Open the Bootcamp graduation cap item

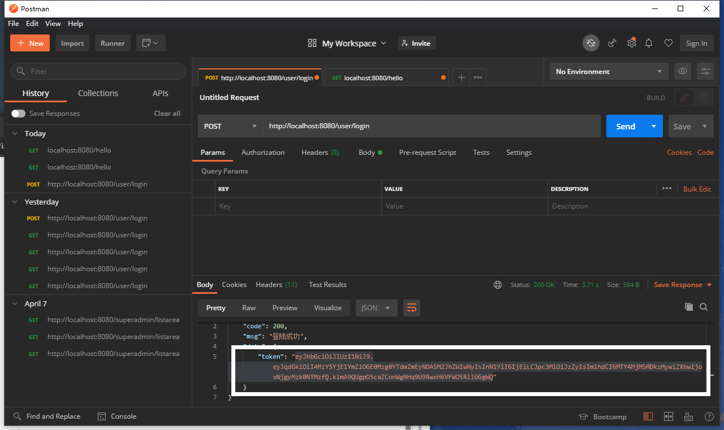pos(602,416)
